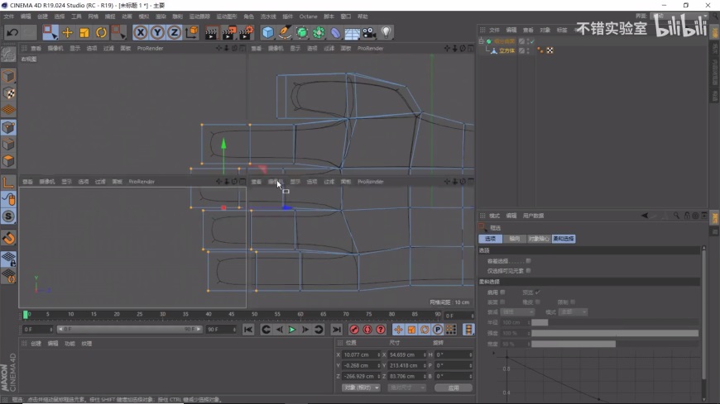Open the camera object icon
Image resolution: width=720 pixels, height=404 pixels.
tap(369, 32)
